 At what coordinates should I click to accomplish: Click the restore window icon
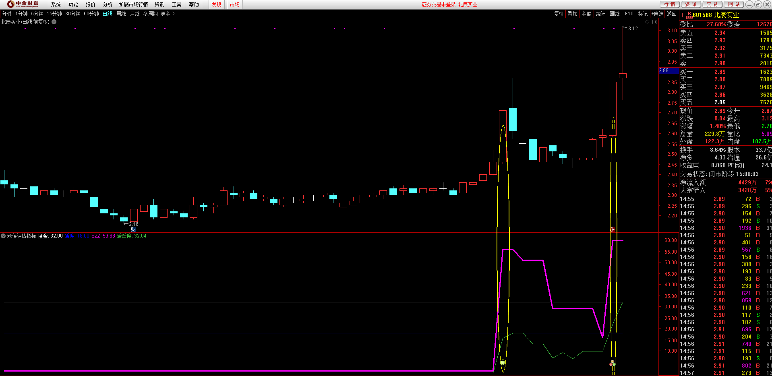point(758,4)
